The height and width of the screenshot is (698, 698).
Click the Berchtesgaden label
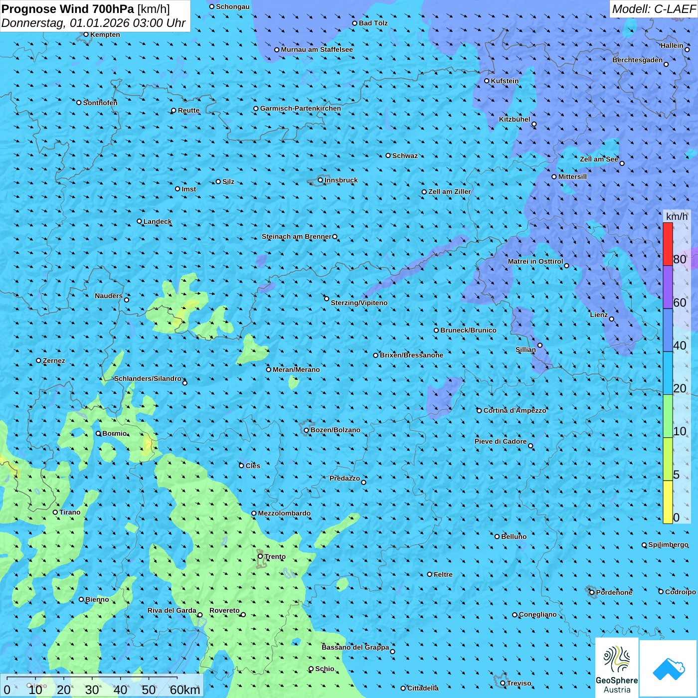[638, 60]
